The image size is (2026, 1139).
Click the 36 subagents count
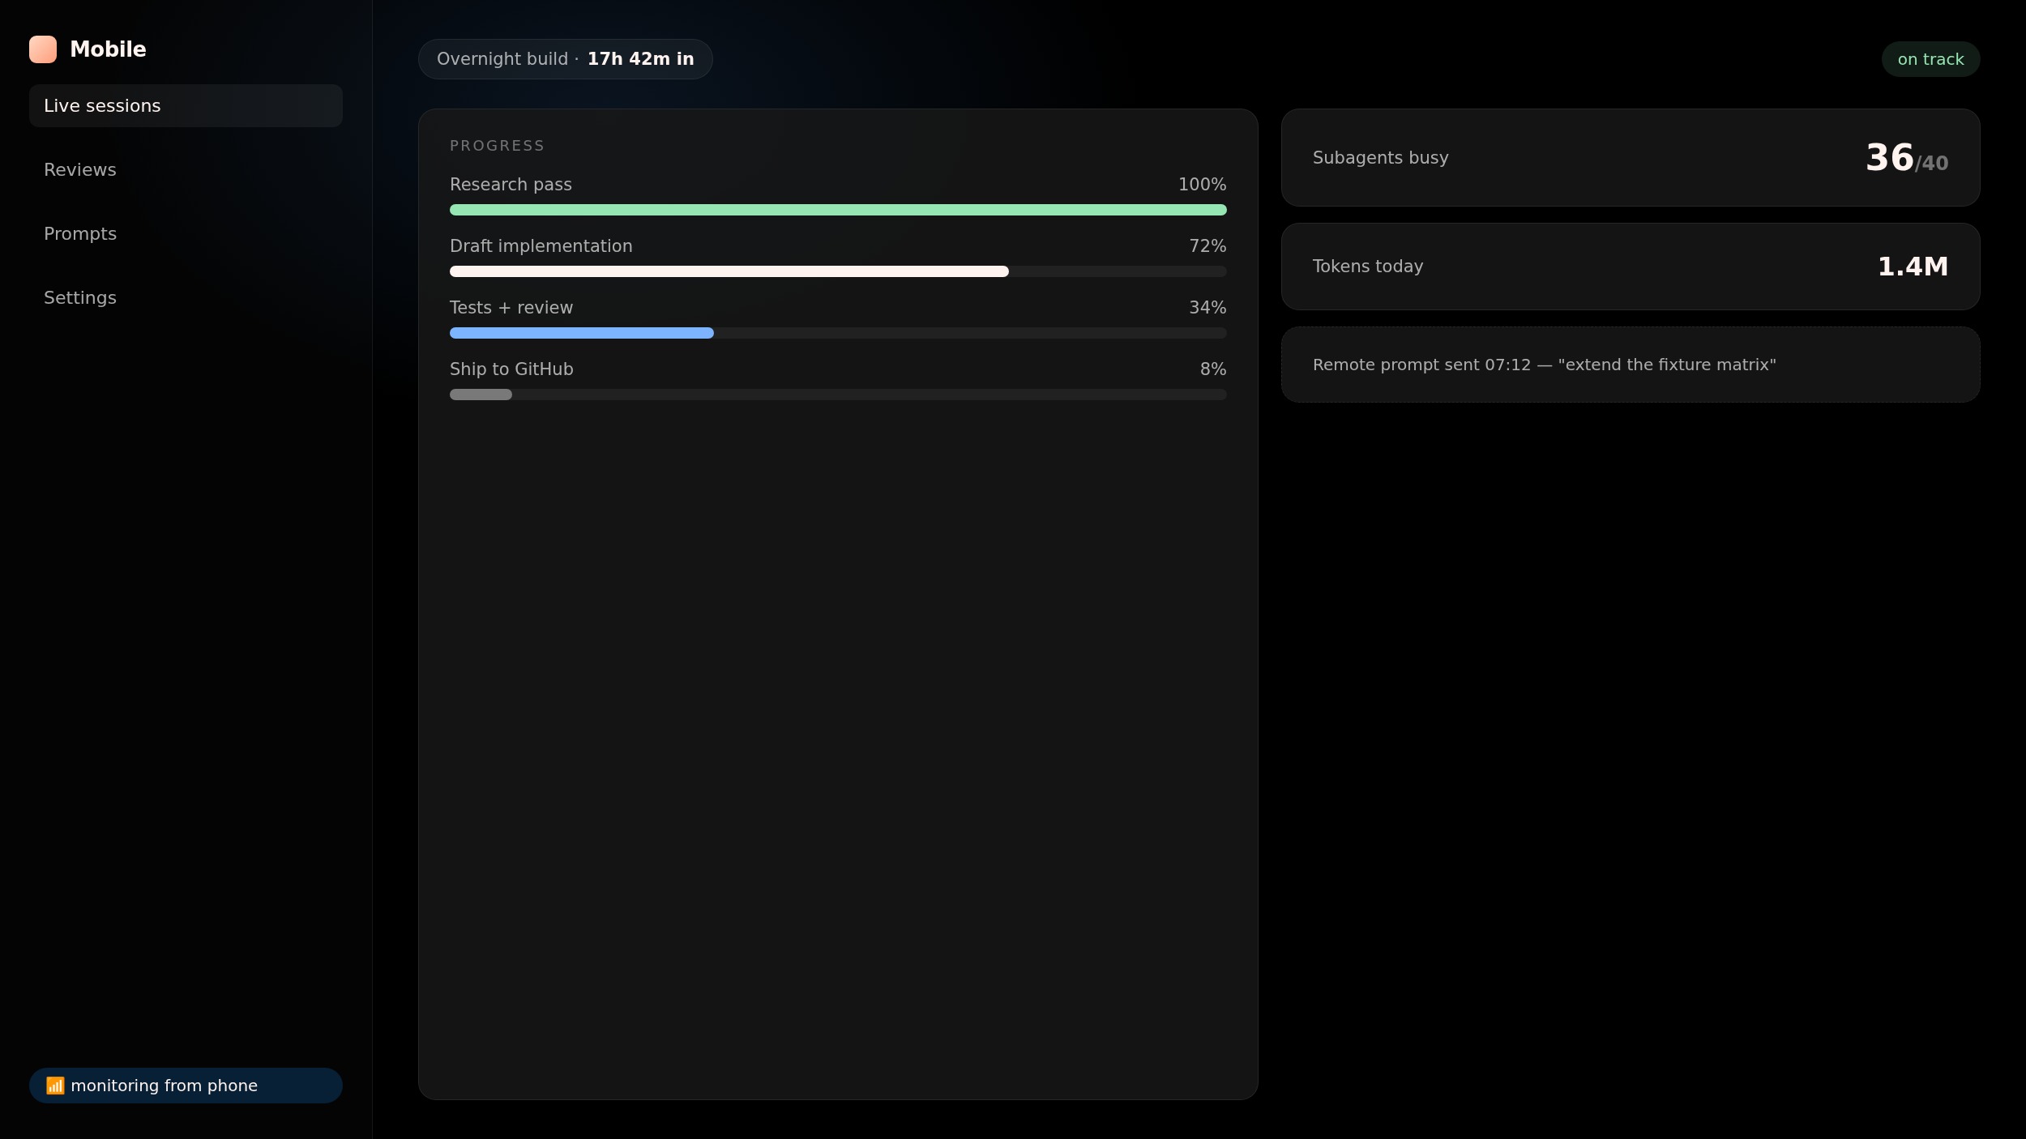pyautogui.click(x=1889, y=158)
